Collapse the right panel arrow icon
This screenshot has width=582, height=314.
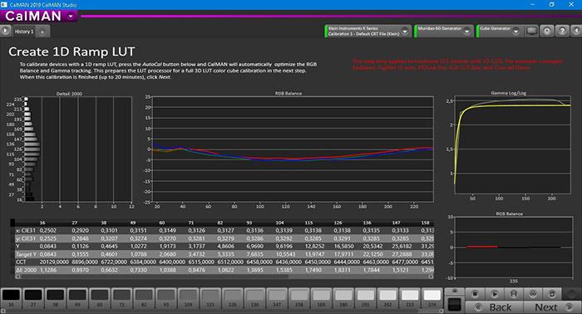tap(576, 31)
